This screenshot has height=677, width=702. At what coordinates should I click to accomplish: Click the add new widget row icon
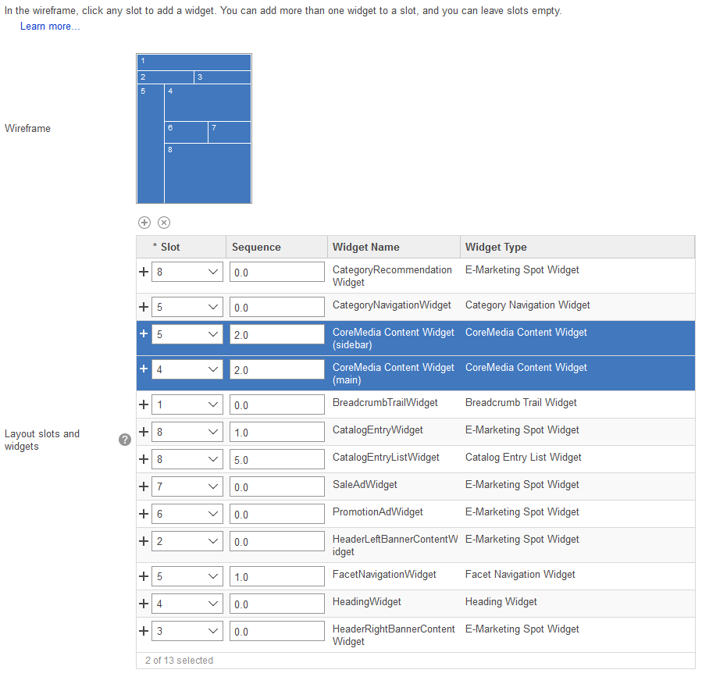[144, 223]
